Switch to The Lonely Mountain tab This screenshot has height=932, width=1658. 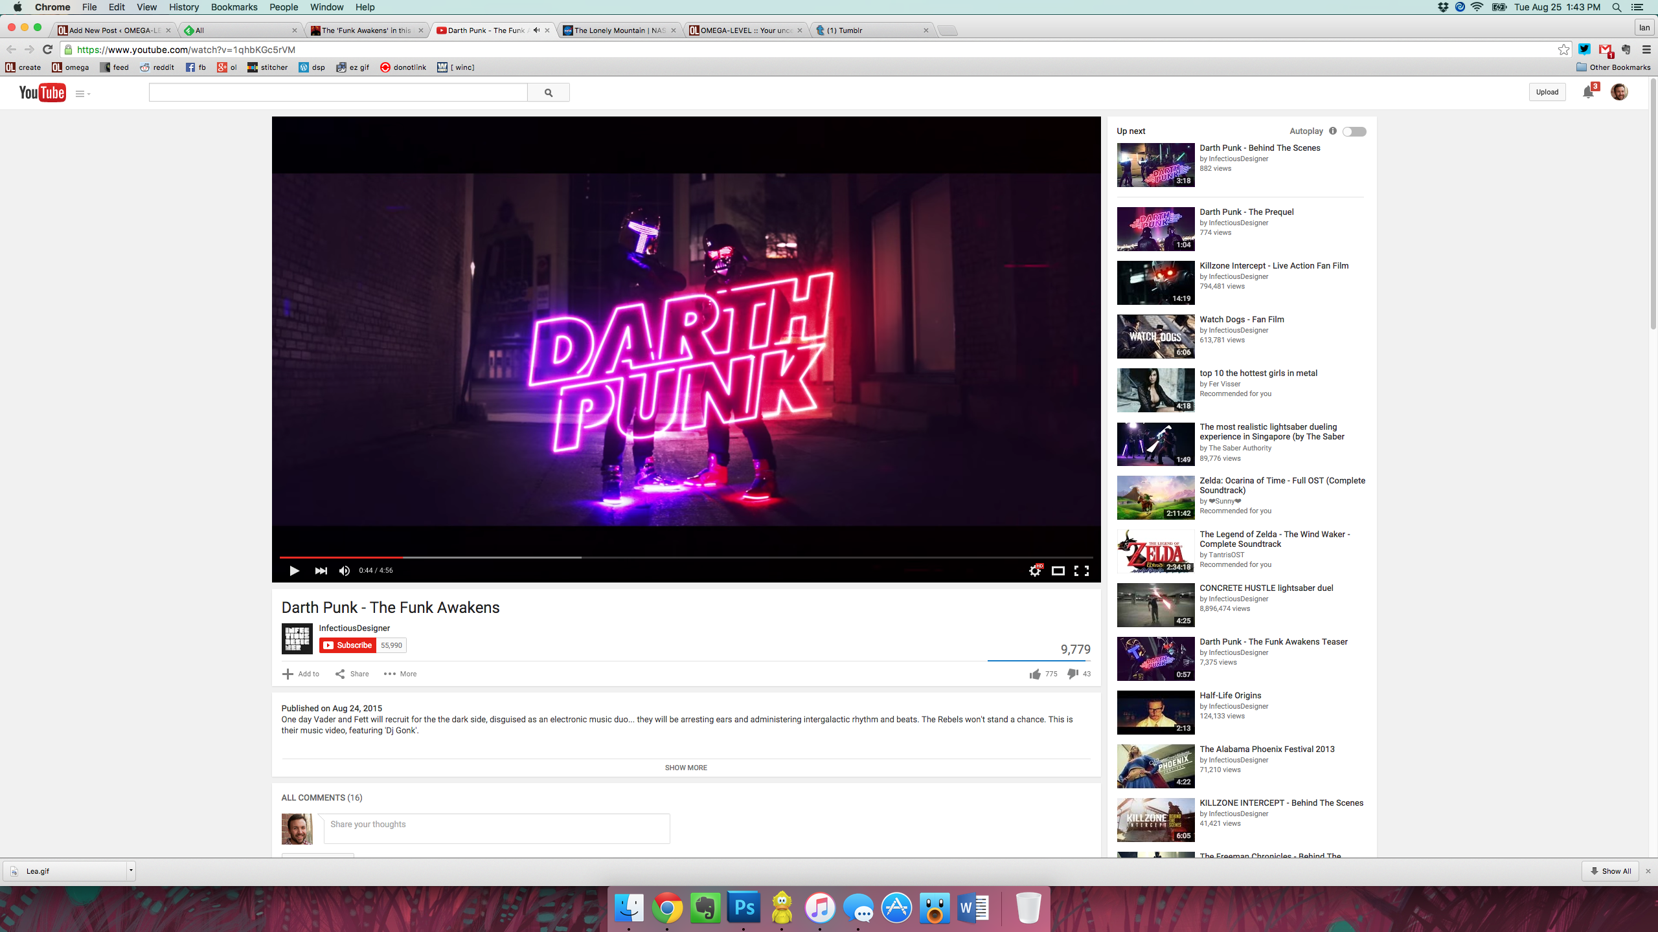(x=619, y=30)
